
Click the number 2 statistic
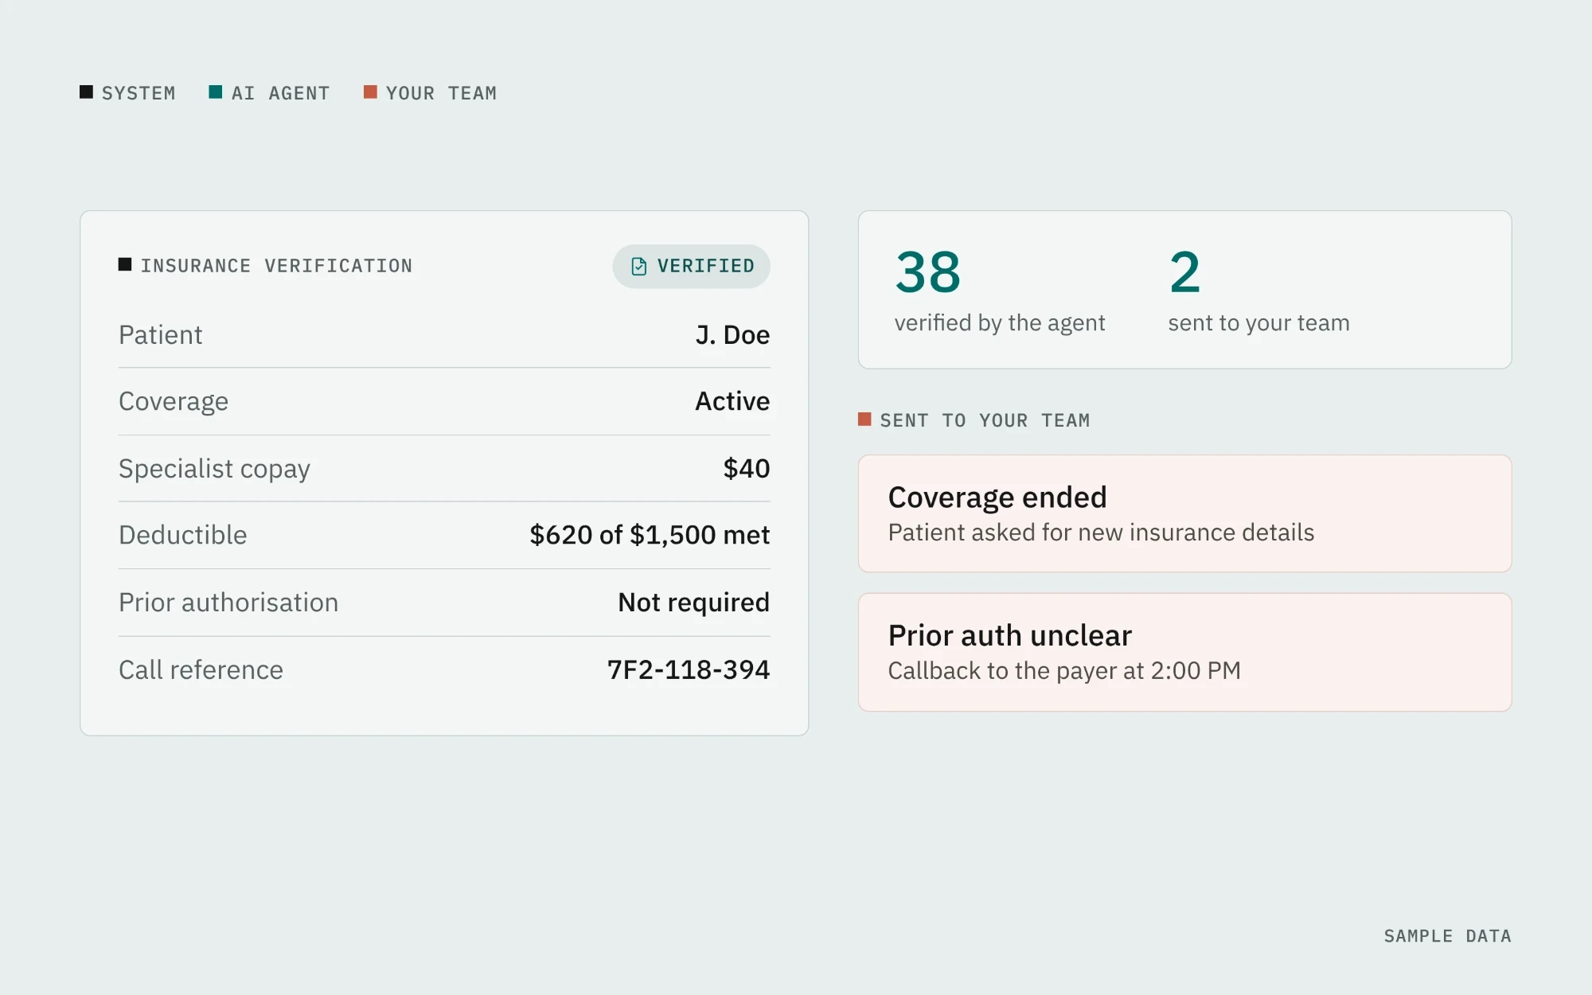pos(1184,272)
